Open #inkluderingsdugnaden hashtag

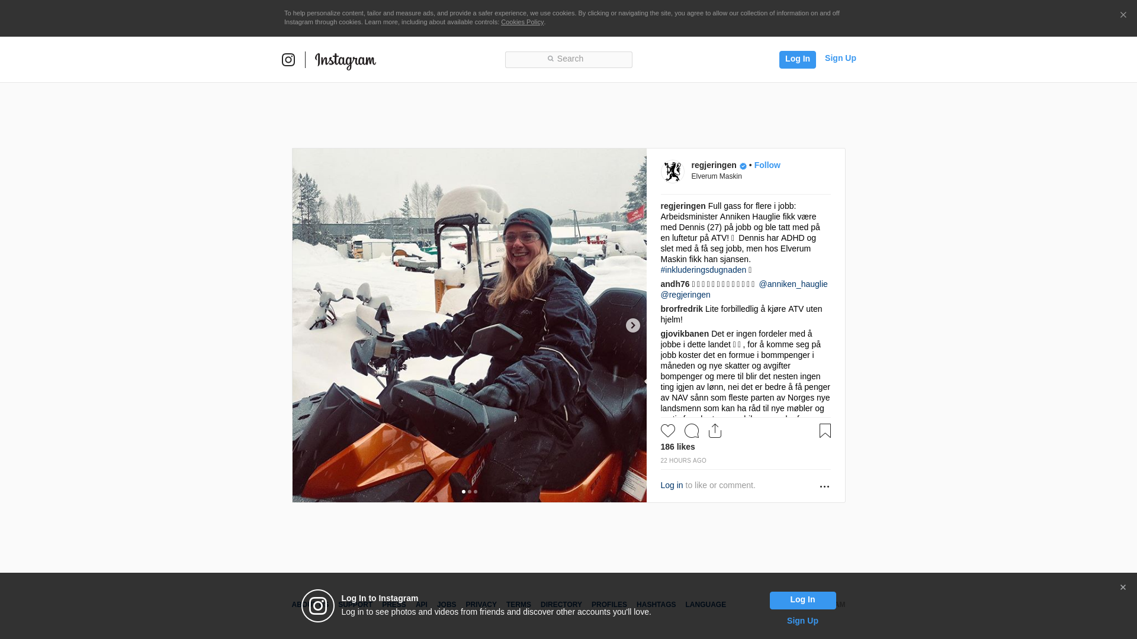pyautogui.click(x=703, y=270)
